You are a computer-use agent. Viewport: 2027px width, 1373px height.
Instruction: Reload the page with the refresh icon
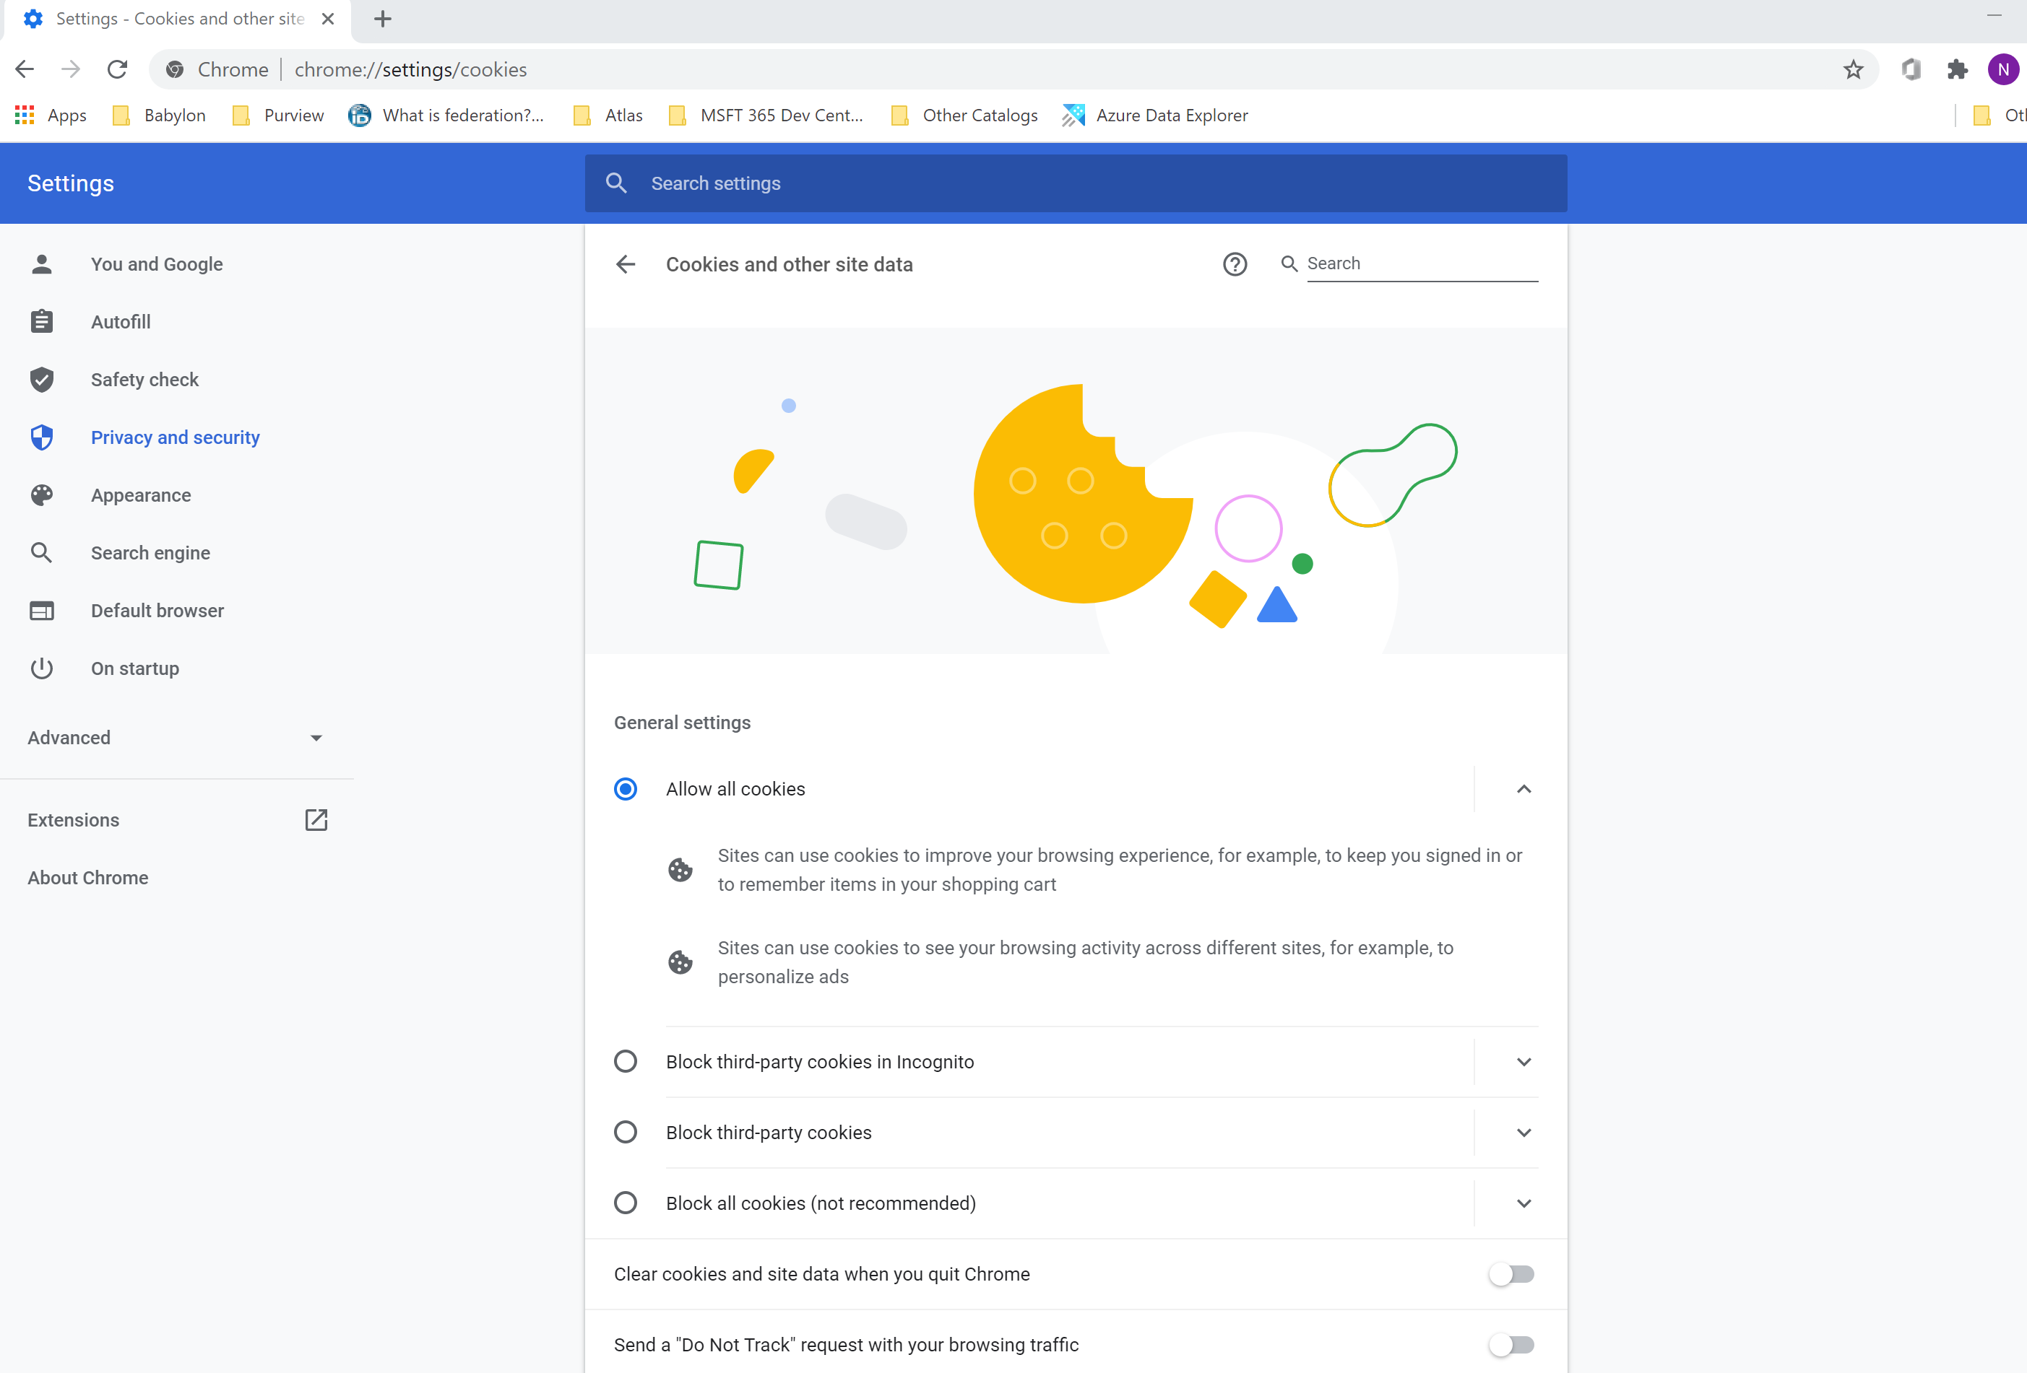pyautogui.click(x=117, y=70)
